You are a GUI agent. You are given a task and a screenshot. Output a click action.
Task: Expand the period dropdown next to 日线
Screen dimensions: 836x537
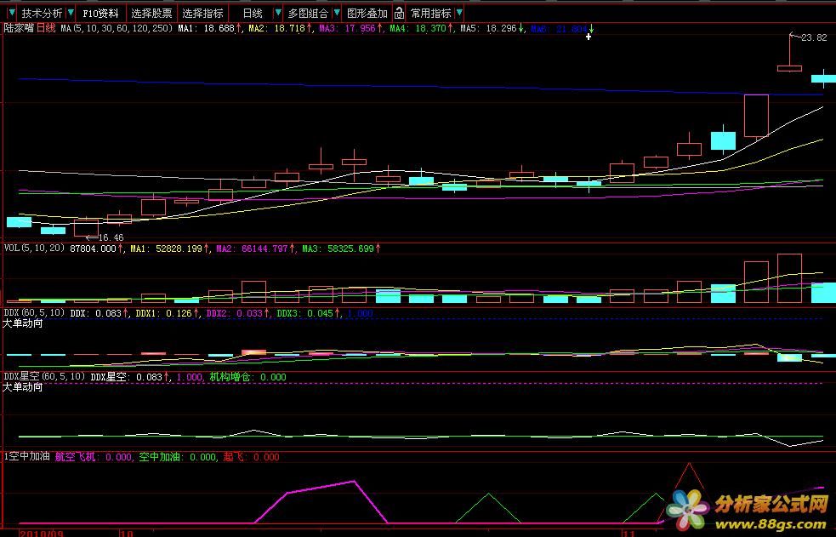point(278,13)
